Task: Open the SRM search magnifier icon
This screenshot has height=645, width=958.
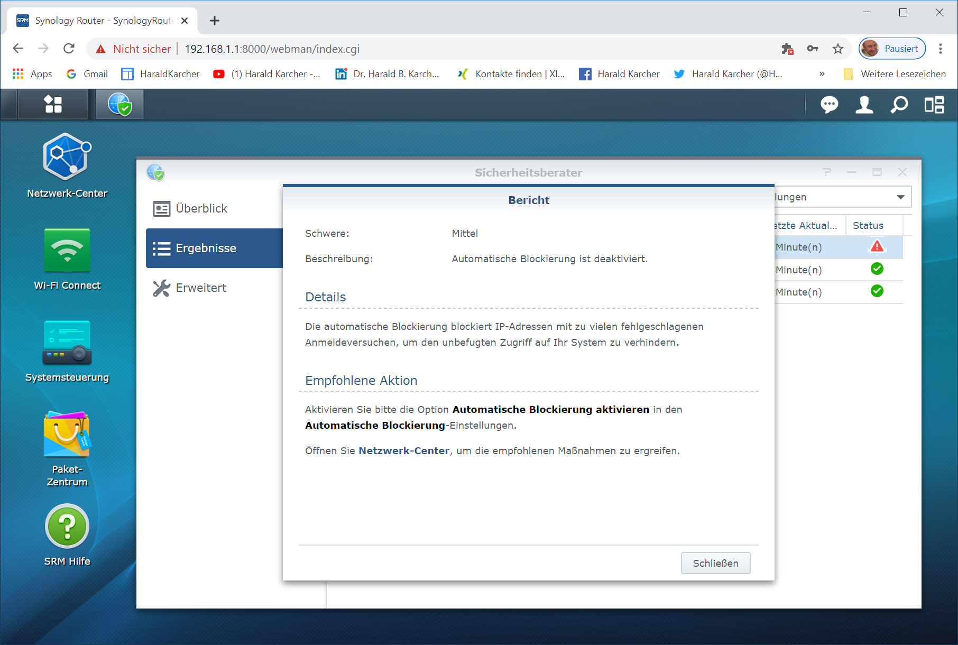Action: click(x=899, y=105)
